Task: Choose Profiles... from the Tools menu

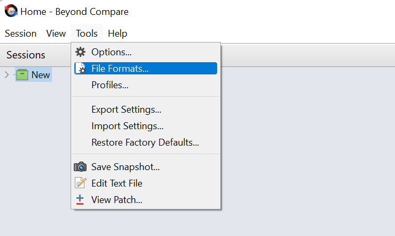Action: (x=110, y=85)
